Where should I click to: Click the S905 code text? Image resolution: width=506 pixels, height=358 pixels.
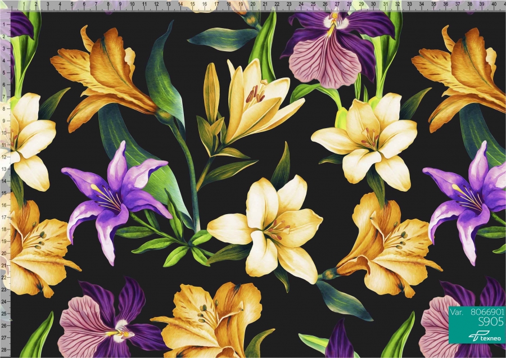pos(490,321)
